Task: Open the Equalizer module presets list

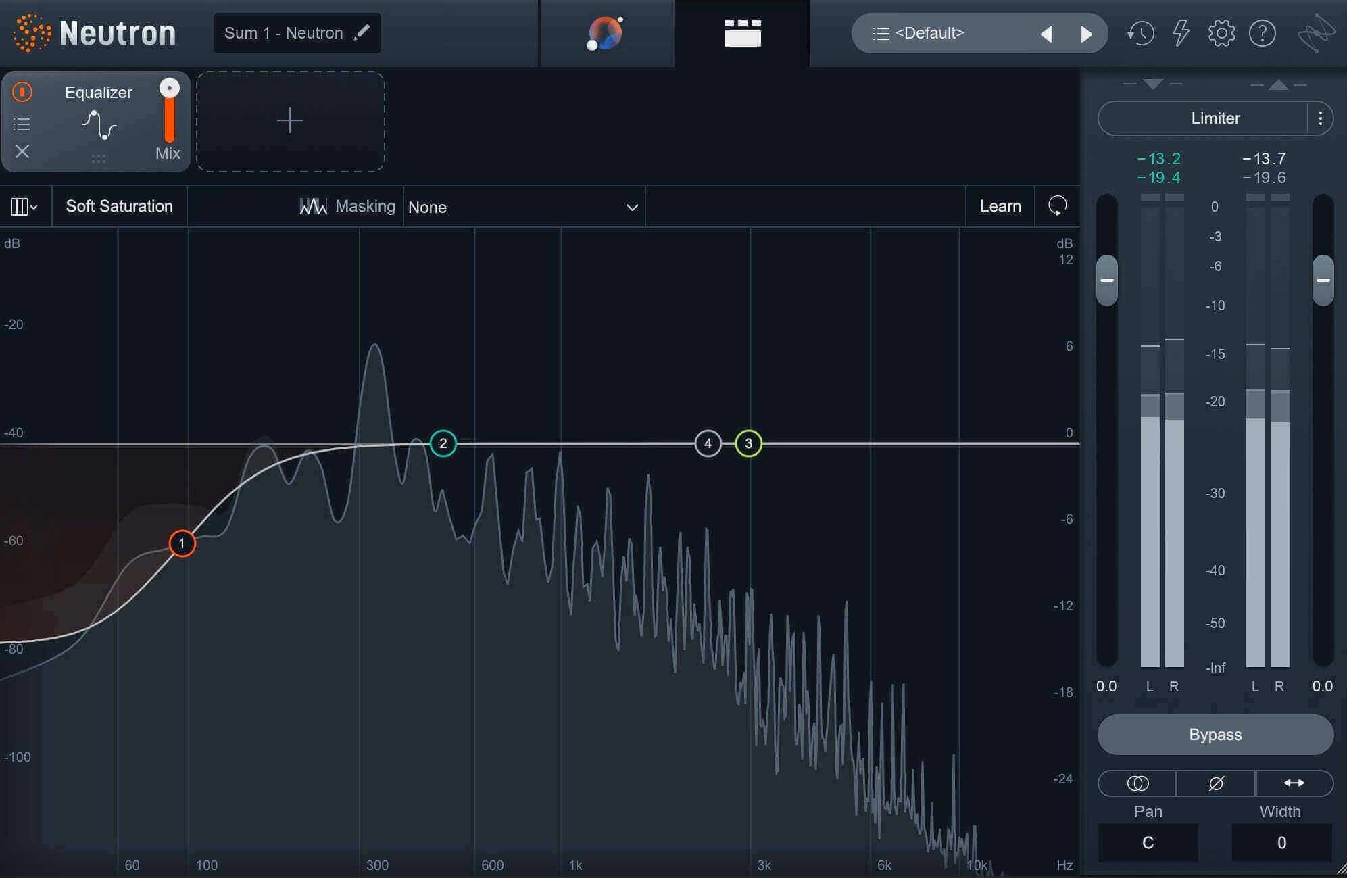Action: pyautogui.click(x=22, y=124)
